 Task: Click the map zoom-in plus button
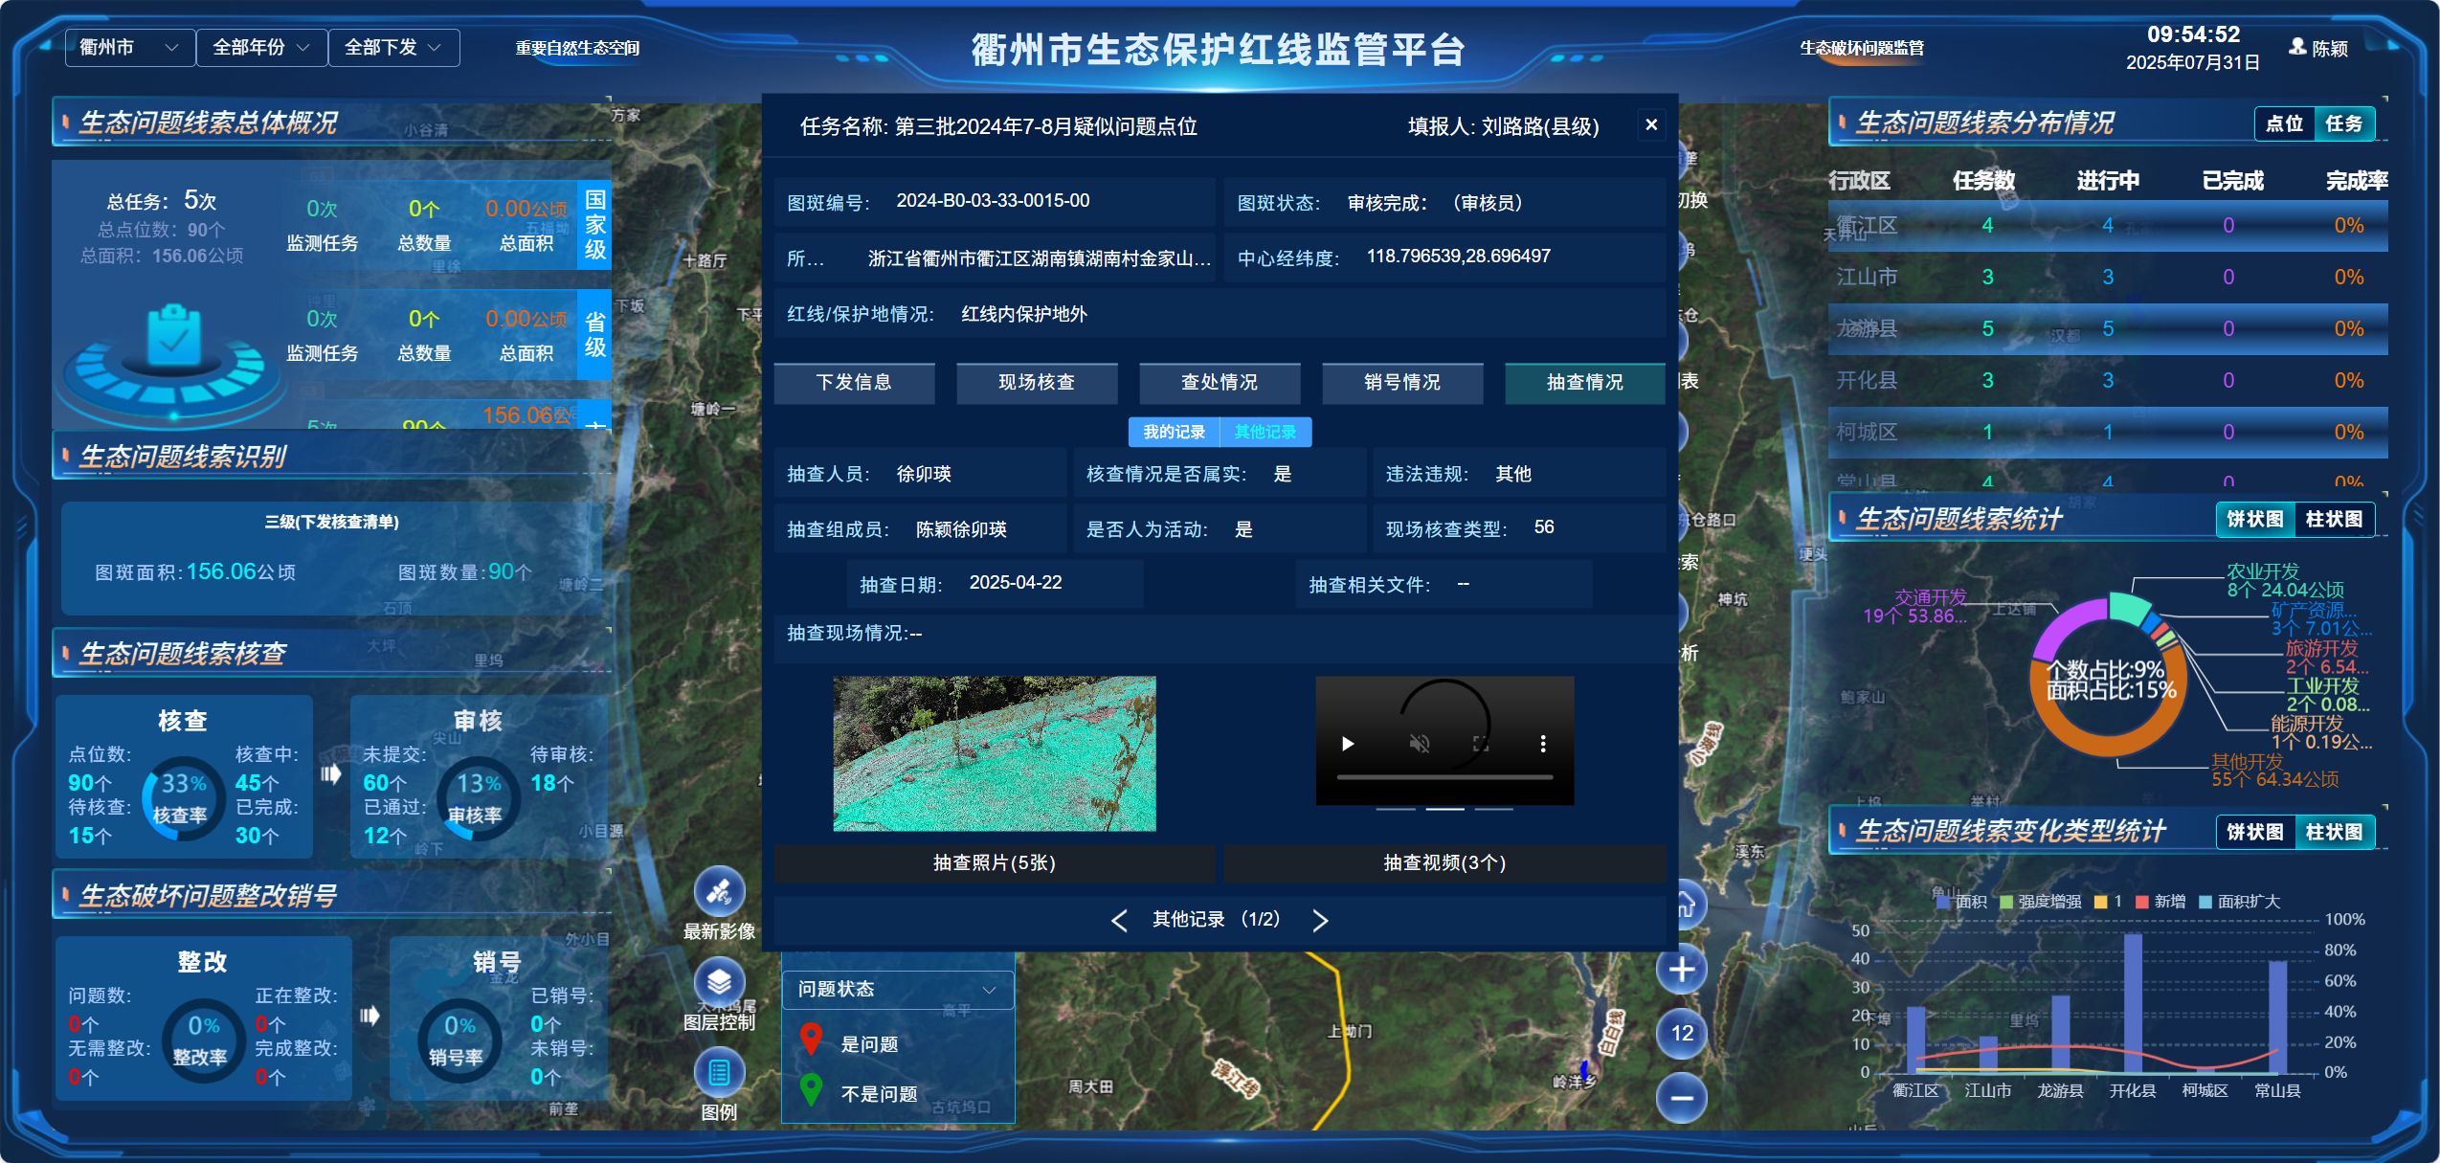click(x=1681, y=969)
